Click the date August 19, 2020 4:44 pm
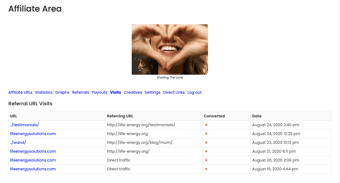Screen dimensions: 340x183 click(275, 169)
